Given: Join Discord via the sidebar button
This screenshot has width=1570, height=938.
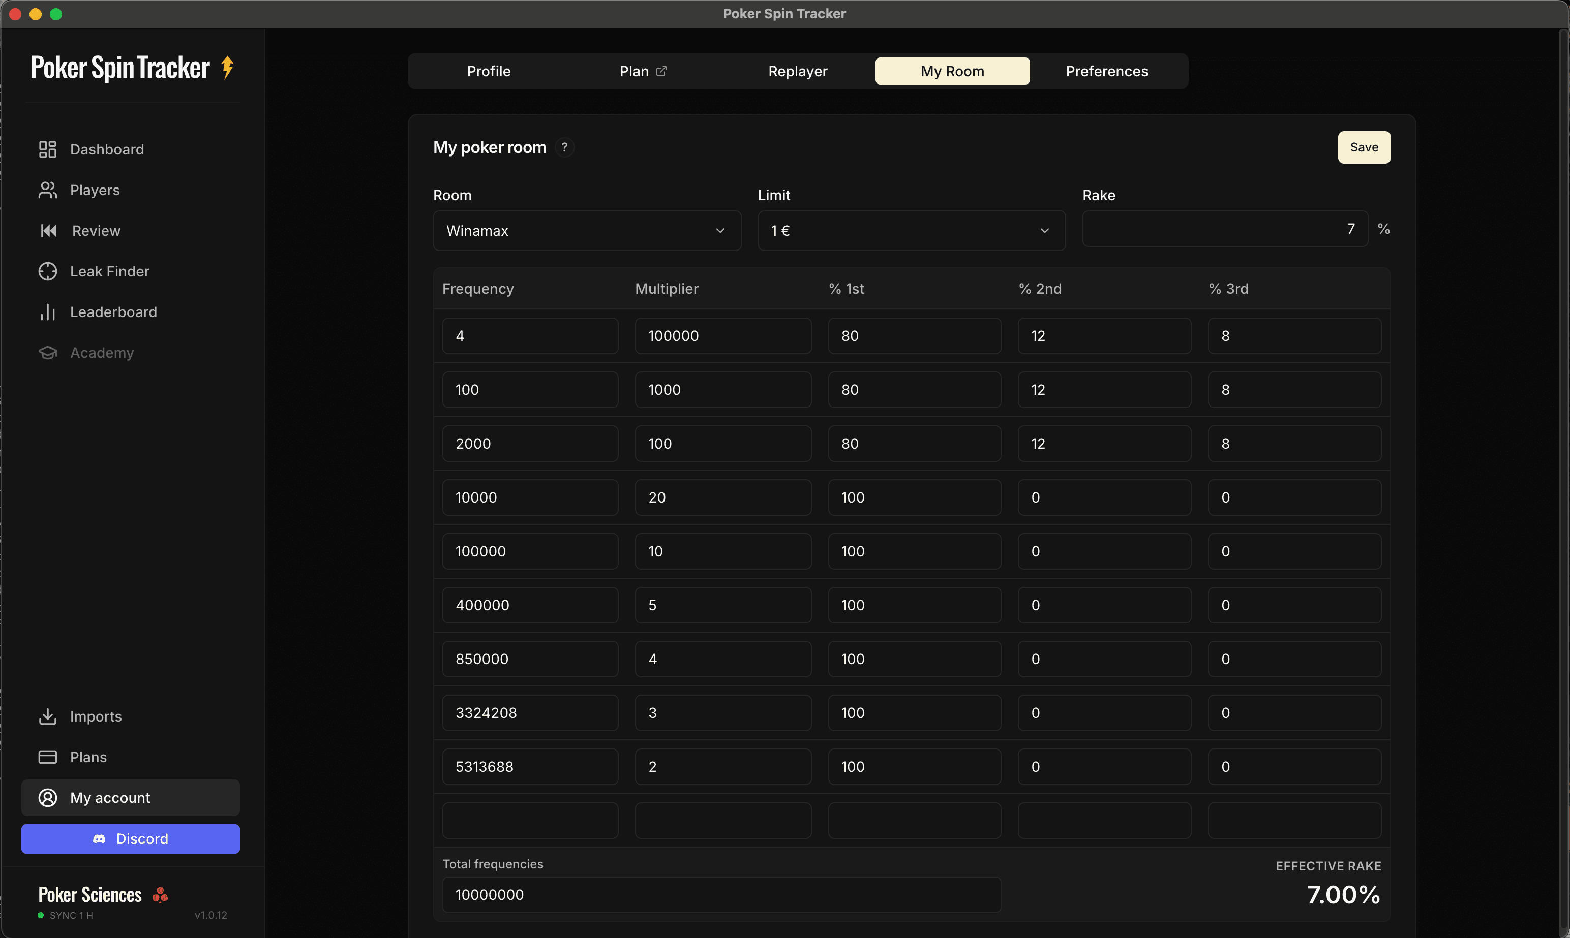Looking at the screenshot, I should coord(130,838).
